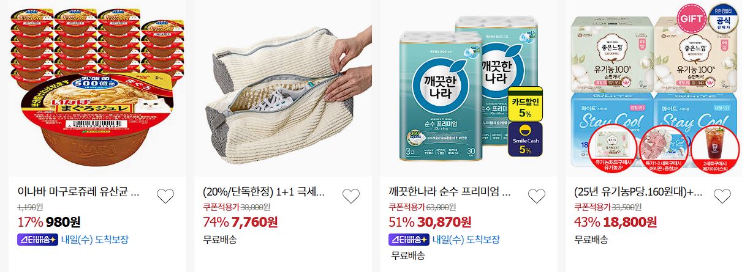The image size is (742, 272).
Task: Open the laundry bag product image
Action: tap(283, 89)
